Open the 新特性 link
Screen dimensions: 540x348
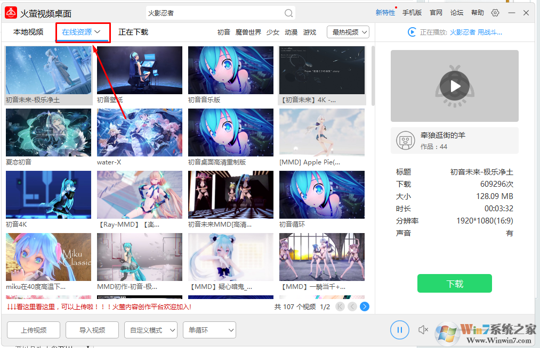(x=385, y=13)
